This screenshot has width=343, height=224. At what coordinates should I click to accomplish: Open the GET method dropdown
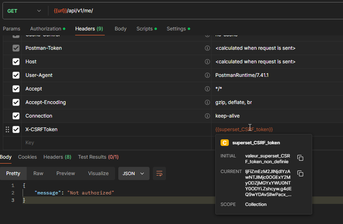click(24, 11)
